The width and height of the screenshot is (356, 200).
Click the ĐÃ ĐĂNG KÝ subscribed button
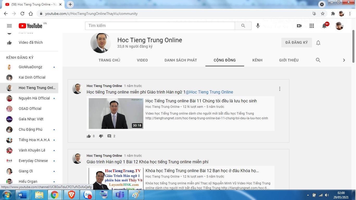tap(296, 42)
